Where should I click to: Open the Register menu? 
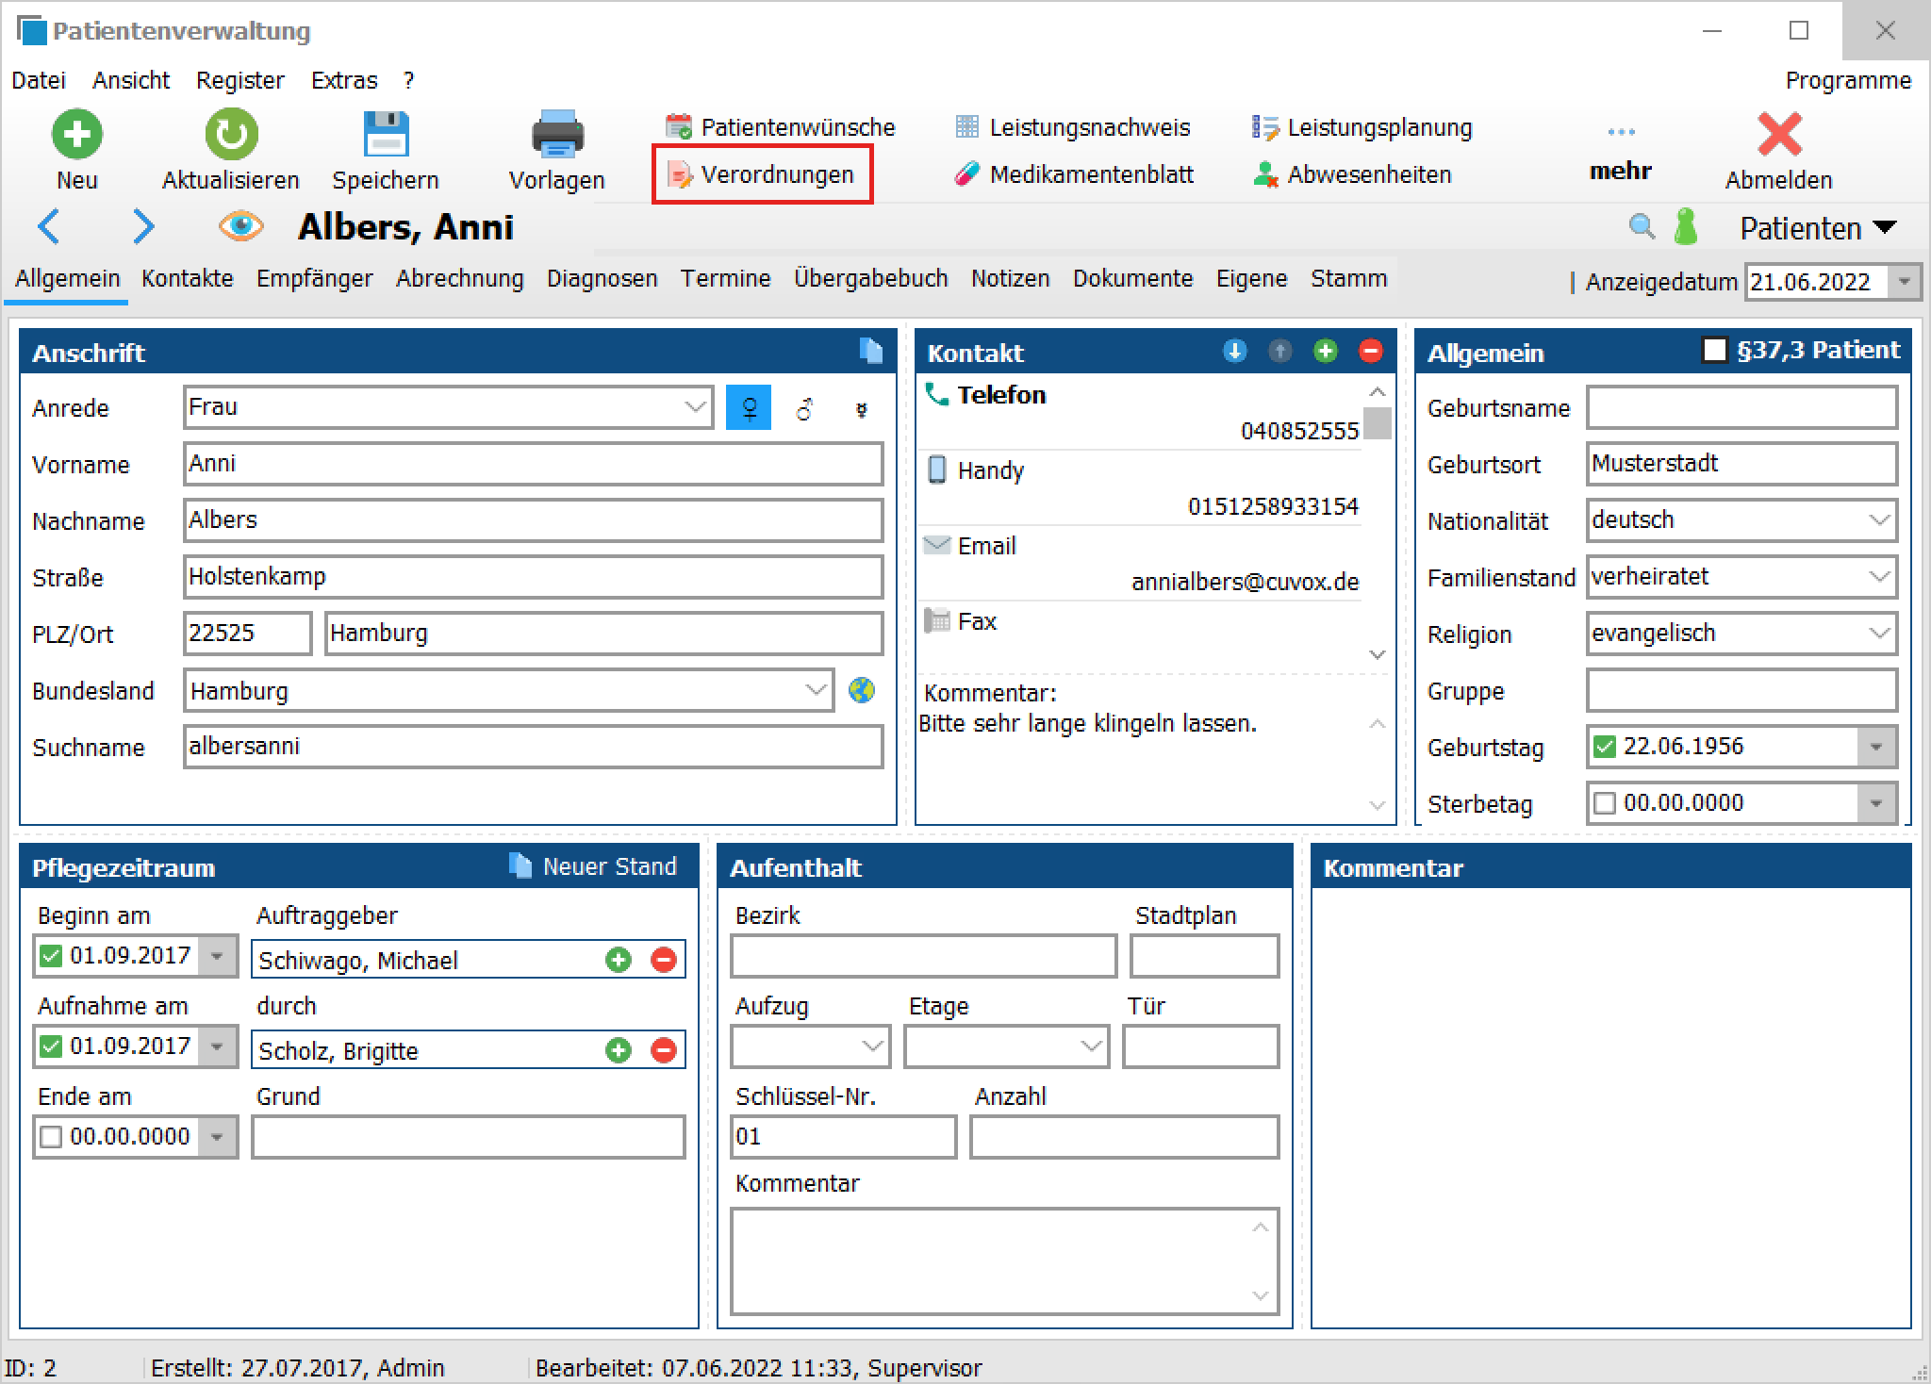(239, 80)
